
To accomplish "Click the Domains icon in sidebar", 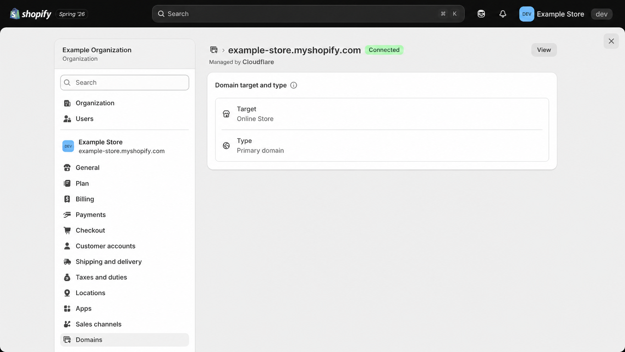I will [x=67, y=340].
